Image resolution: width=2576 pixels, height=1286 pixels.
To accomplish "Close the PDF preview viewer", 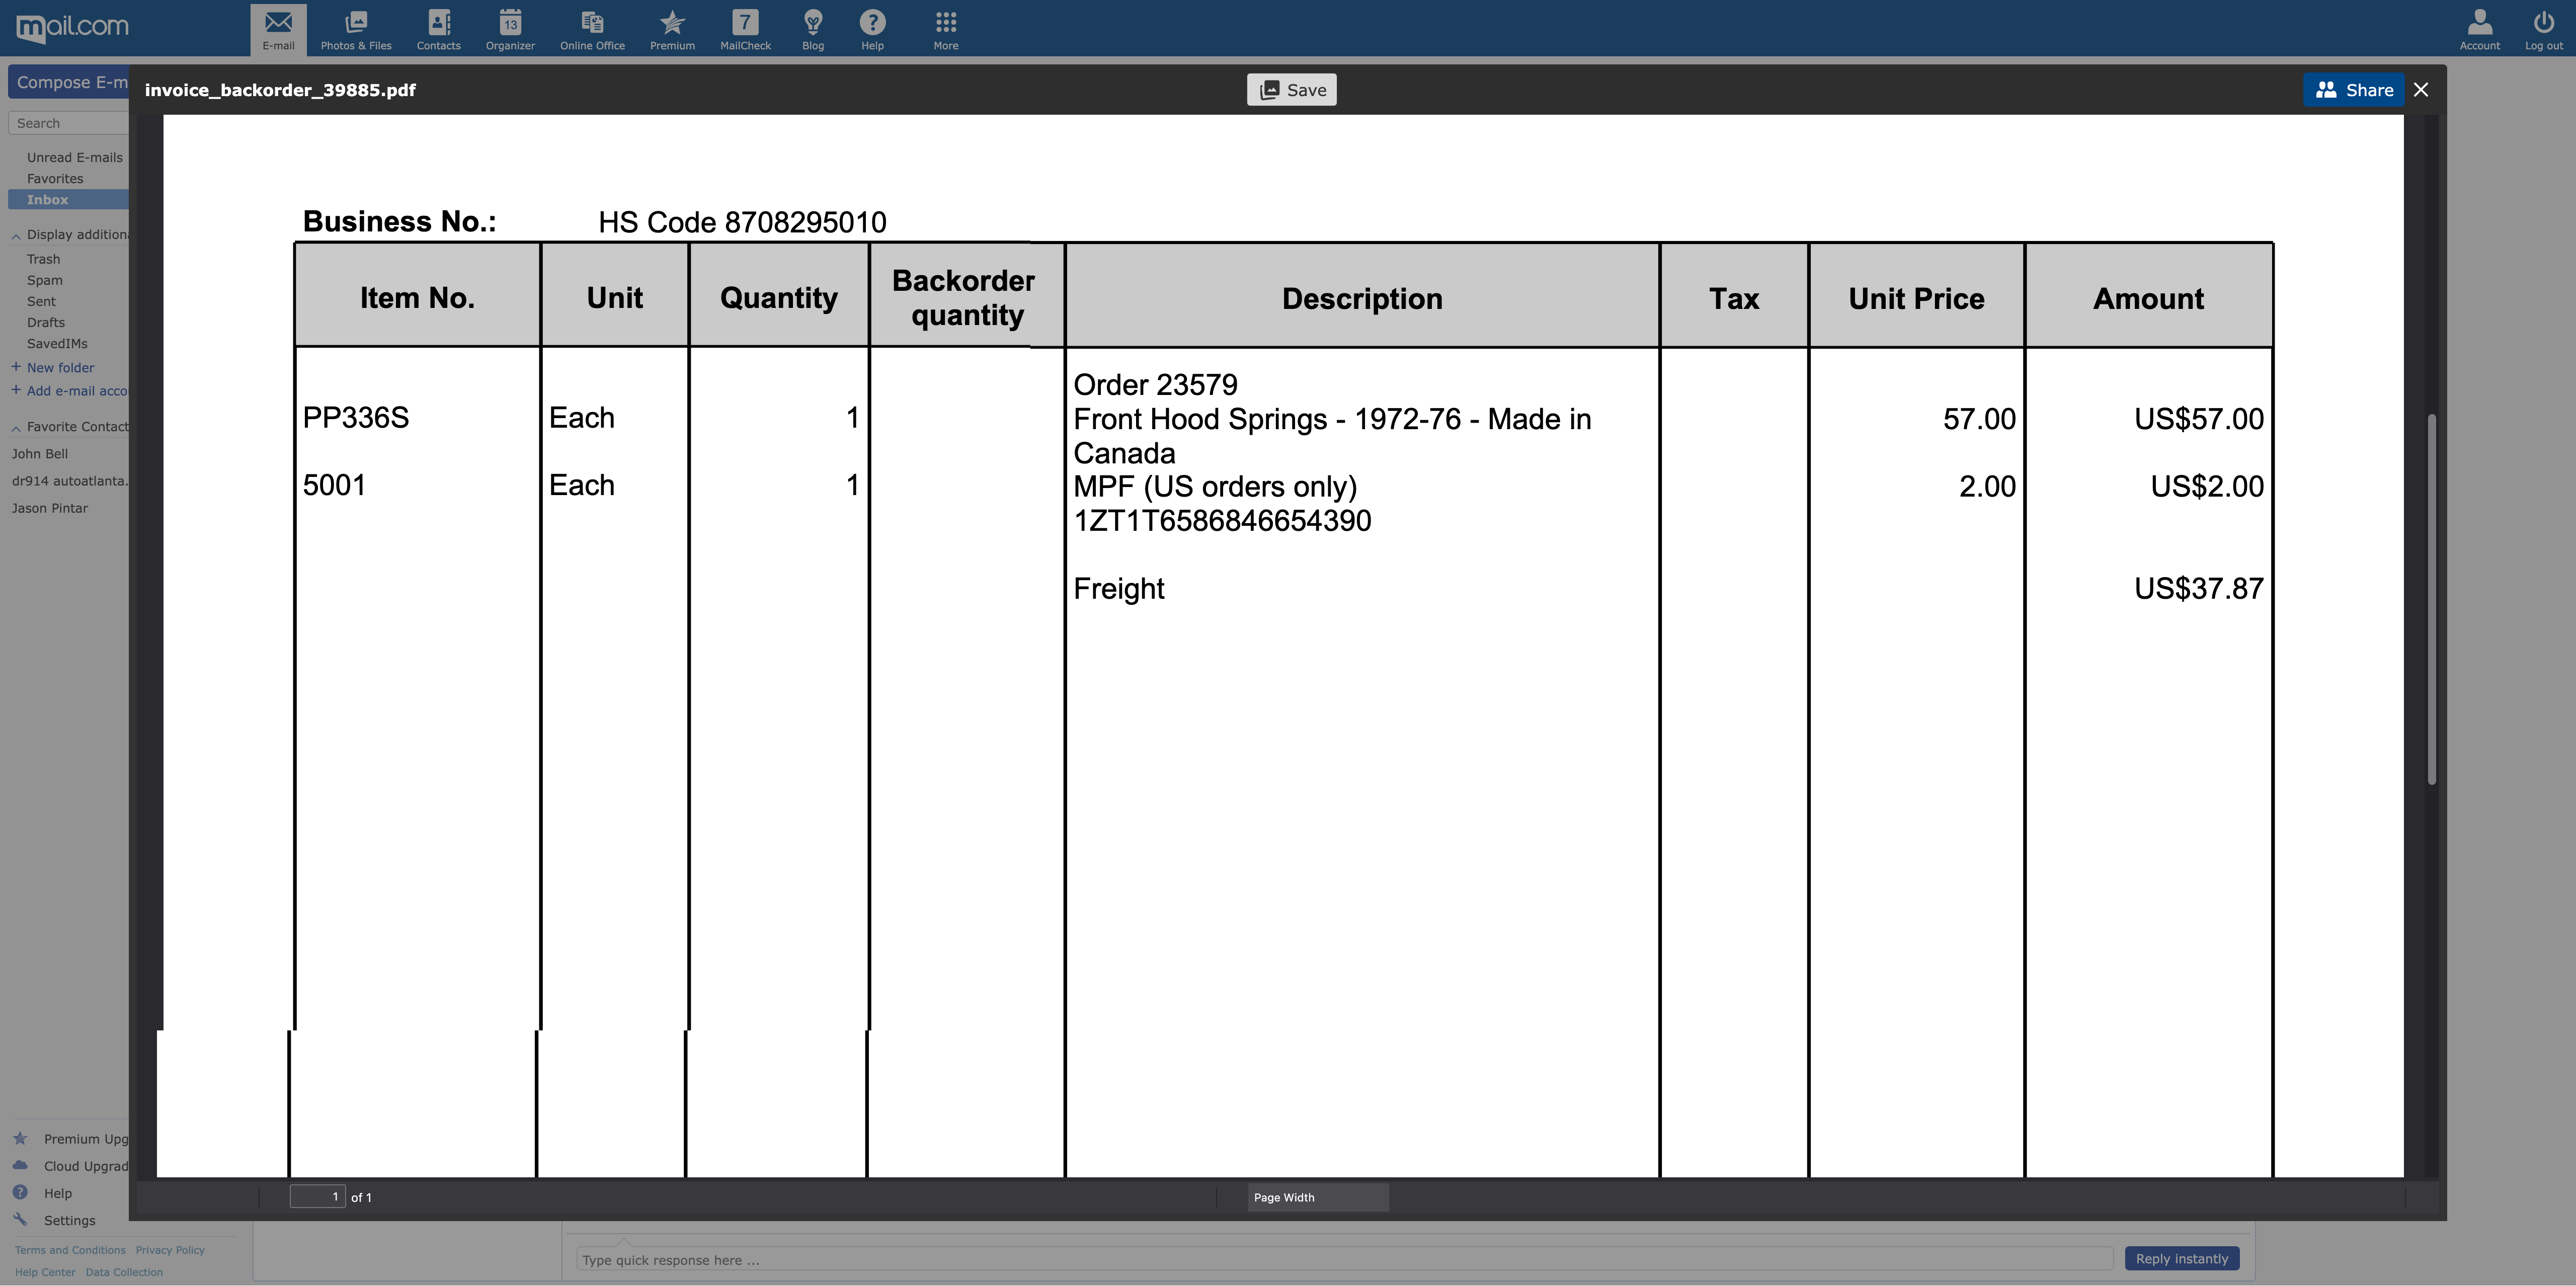I will coord(2421,90).
